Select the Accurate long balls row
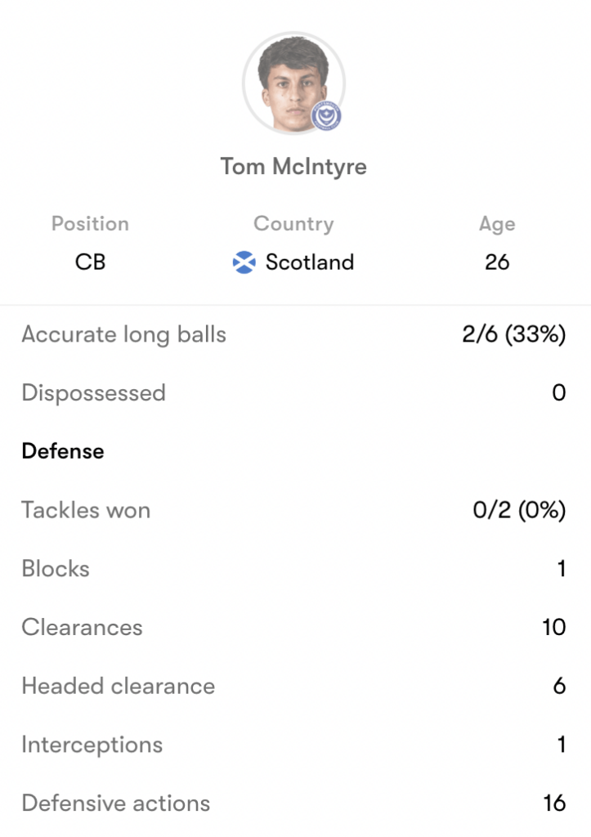Image resolution: width=591 pixels, height=837 pixels. 293,334
